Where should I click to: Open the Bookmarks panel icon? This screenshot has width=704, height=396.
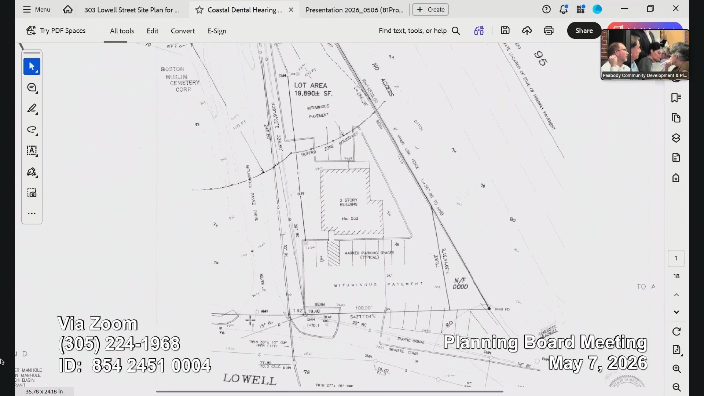(676, 98)
